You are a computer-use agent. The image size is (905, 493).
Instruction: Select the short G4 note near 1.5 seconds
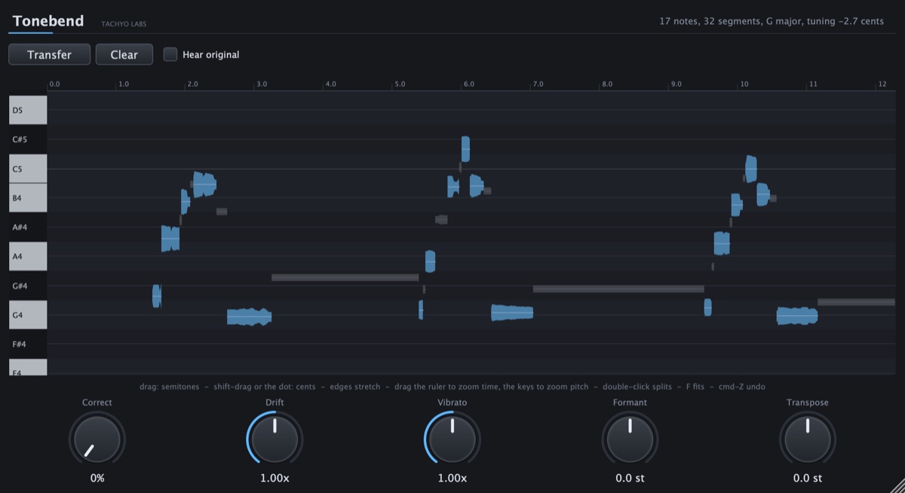(157, 296)
